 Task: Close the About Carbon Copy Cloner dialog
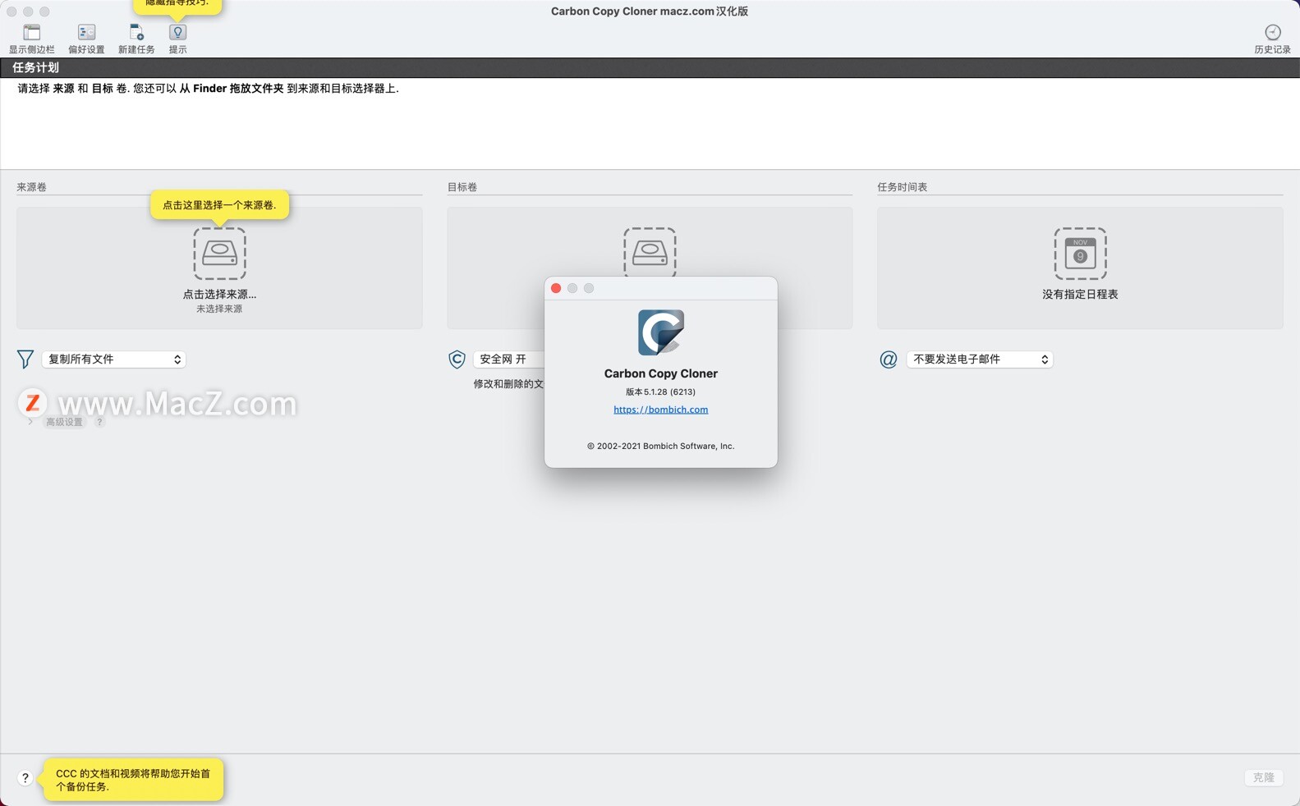tap(556, 288)
